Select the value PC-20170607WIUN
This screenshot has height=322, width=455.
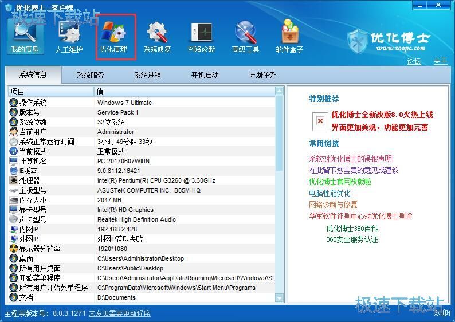coord(124,161)
